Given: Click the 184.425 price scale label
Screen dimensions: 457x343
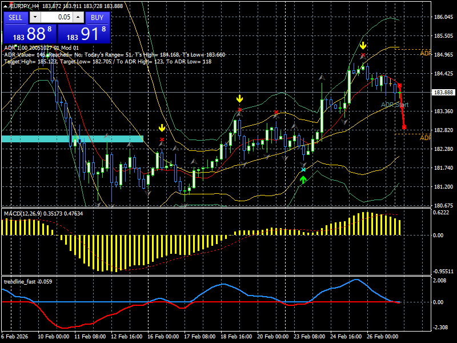Looking at the screenshot, I should click(x=444, y=74).
